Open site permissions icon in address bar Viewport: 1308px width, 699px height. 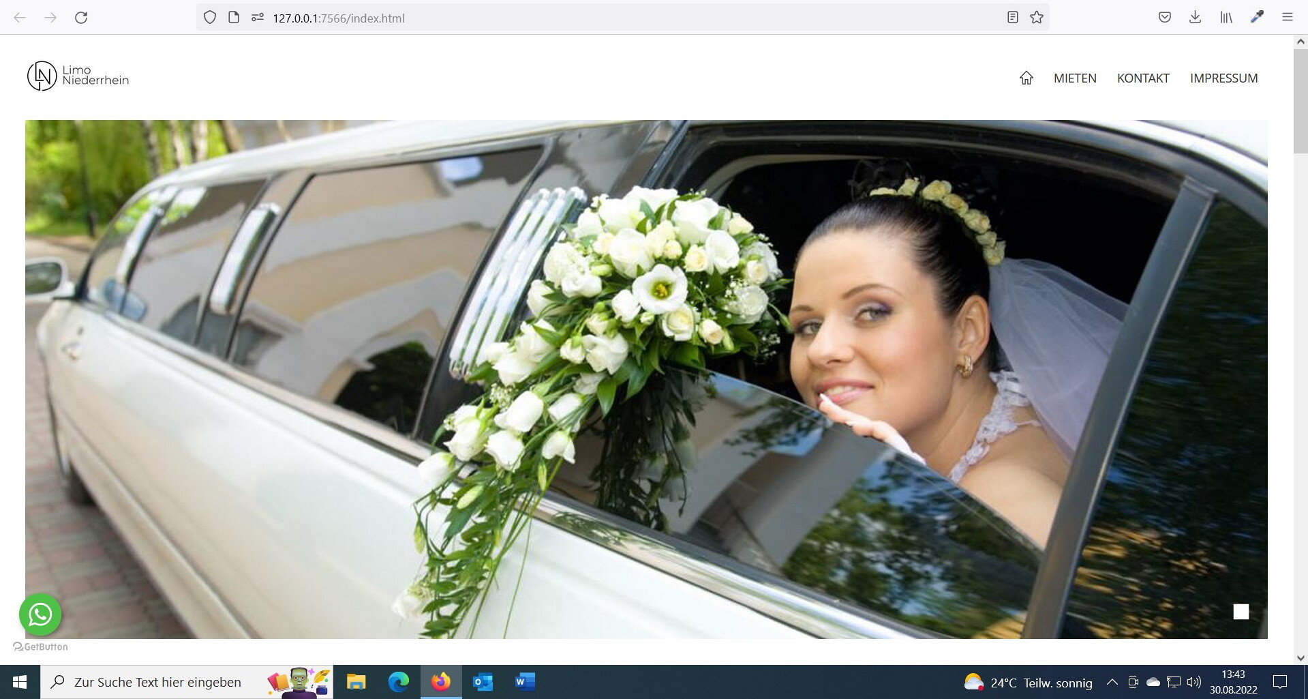[257, 18]
